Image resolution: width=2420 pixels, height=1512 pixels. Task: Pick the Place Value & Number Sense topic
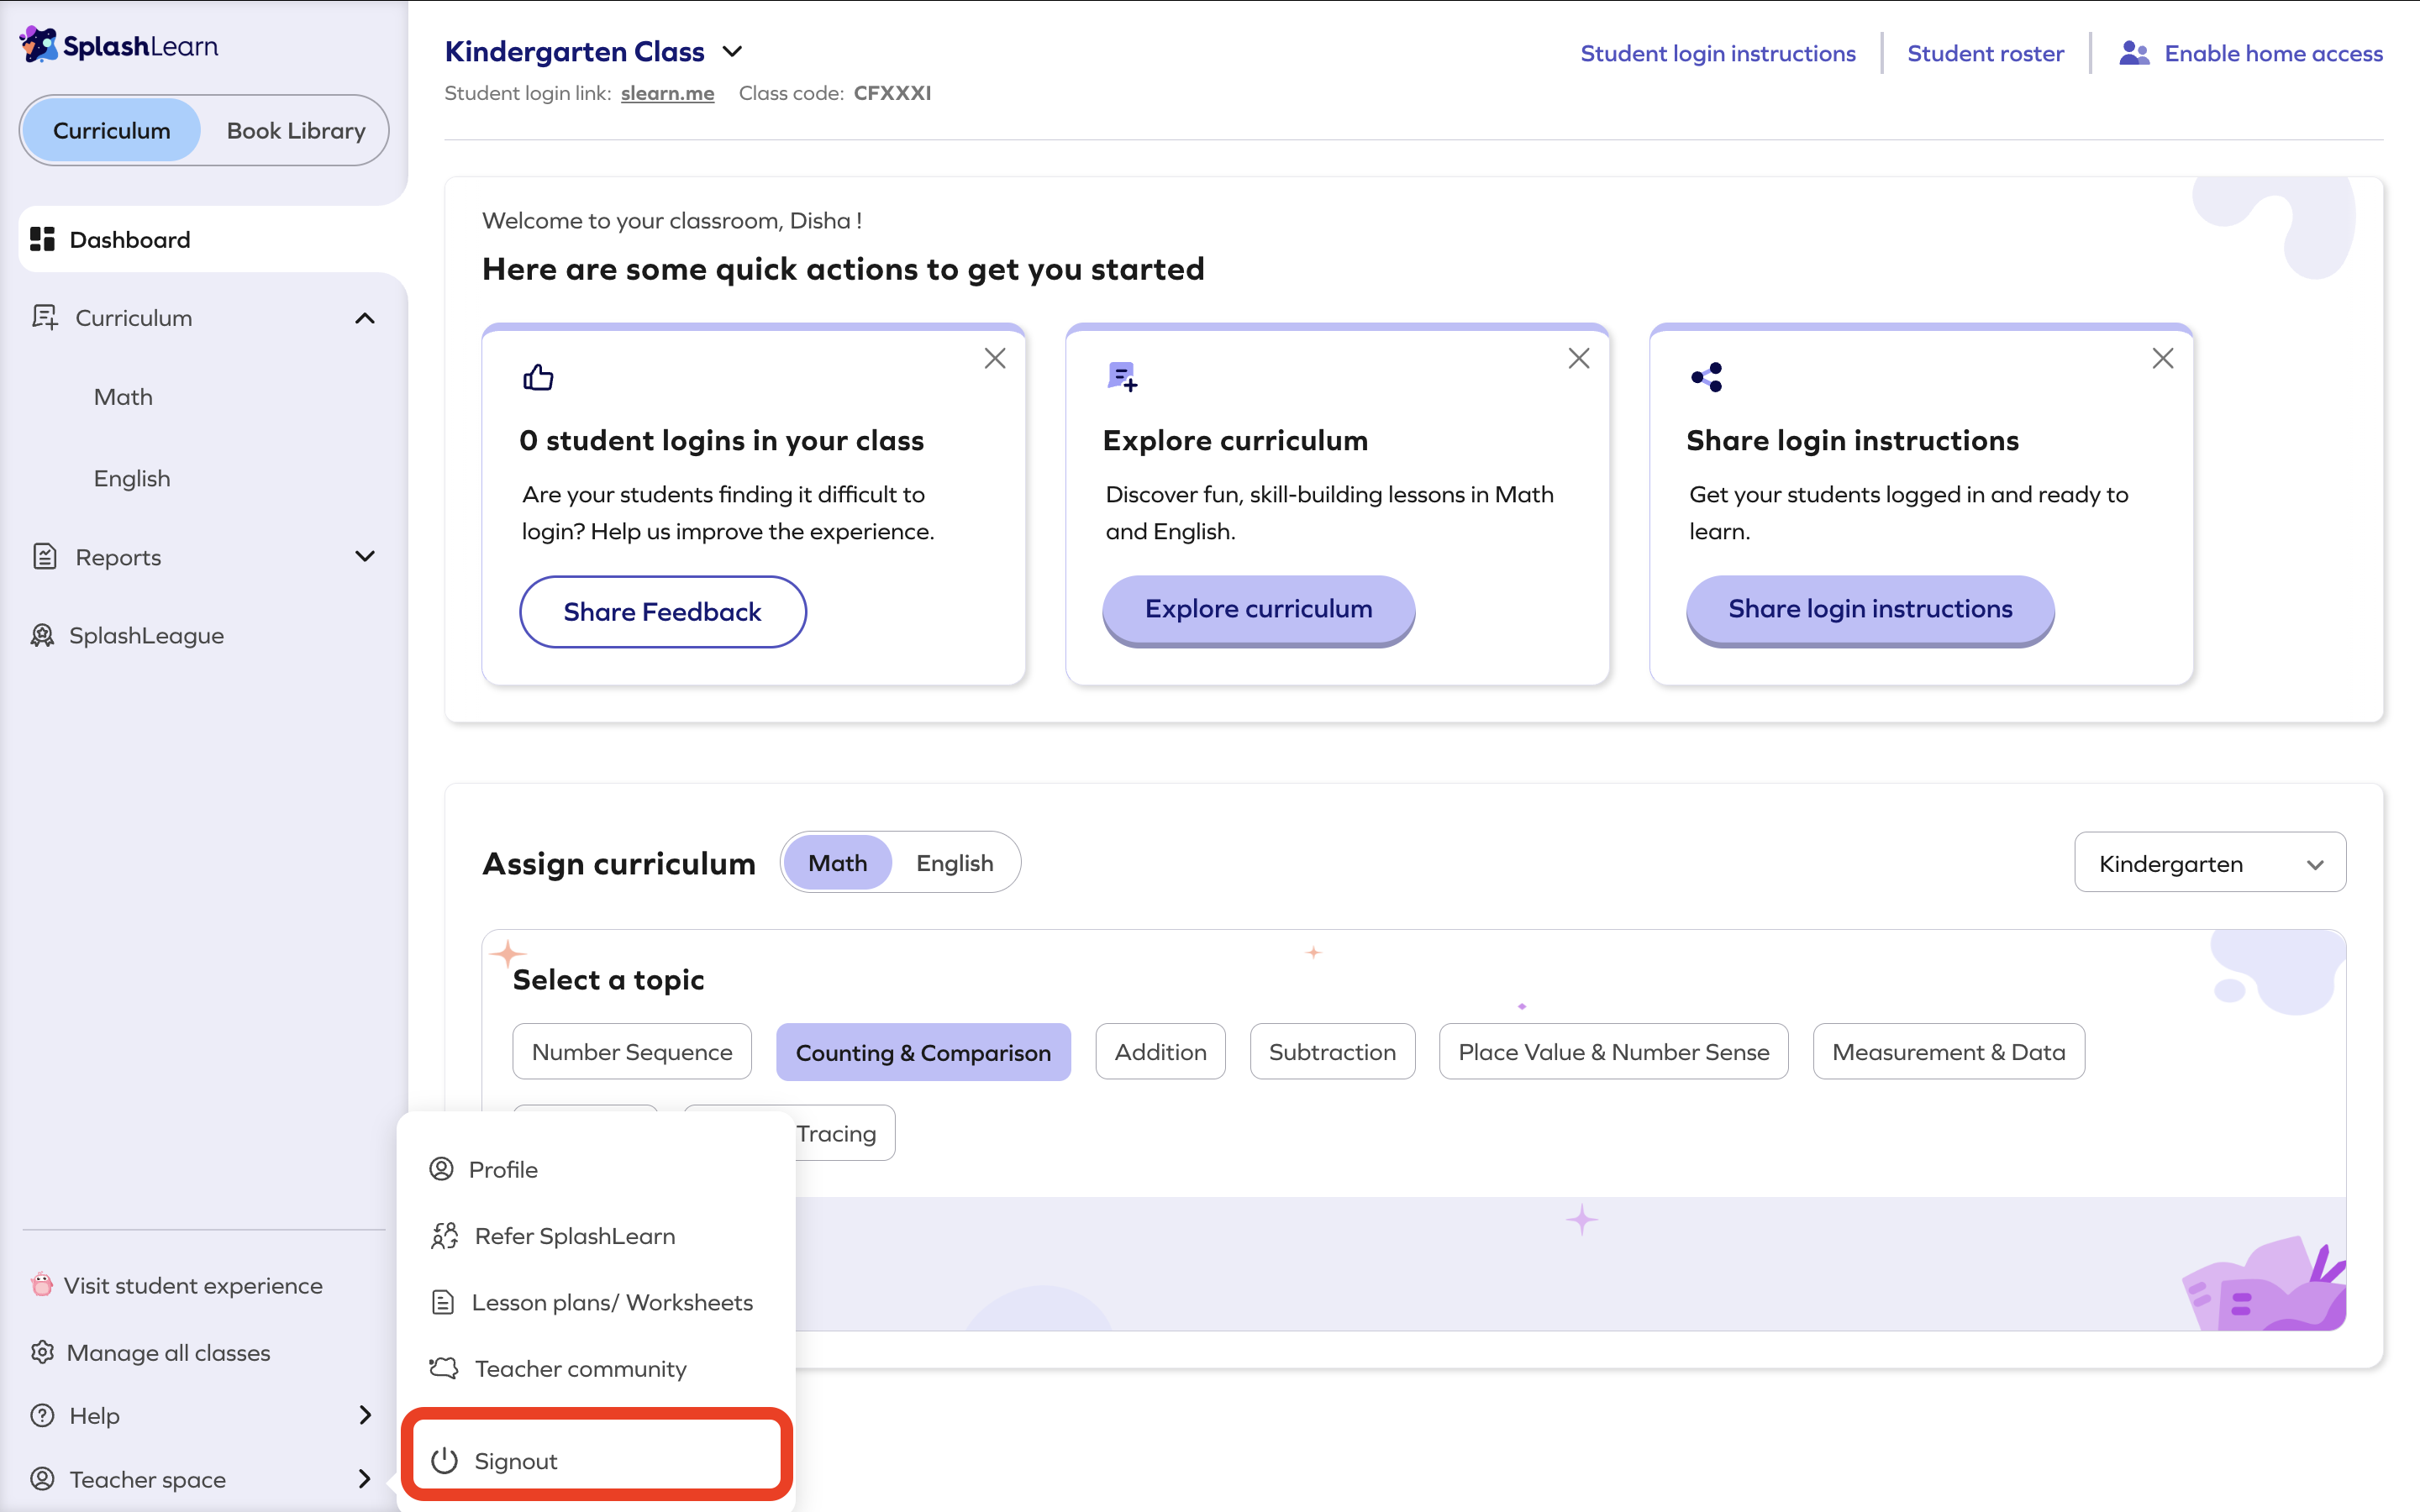pos(1613,1051)
